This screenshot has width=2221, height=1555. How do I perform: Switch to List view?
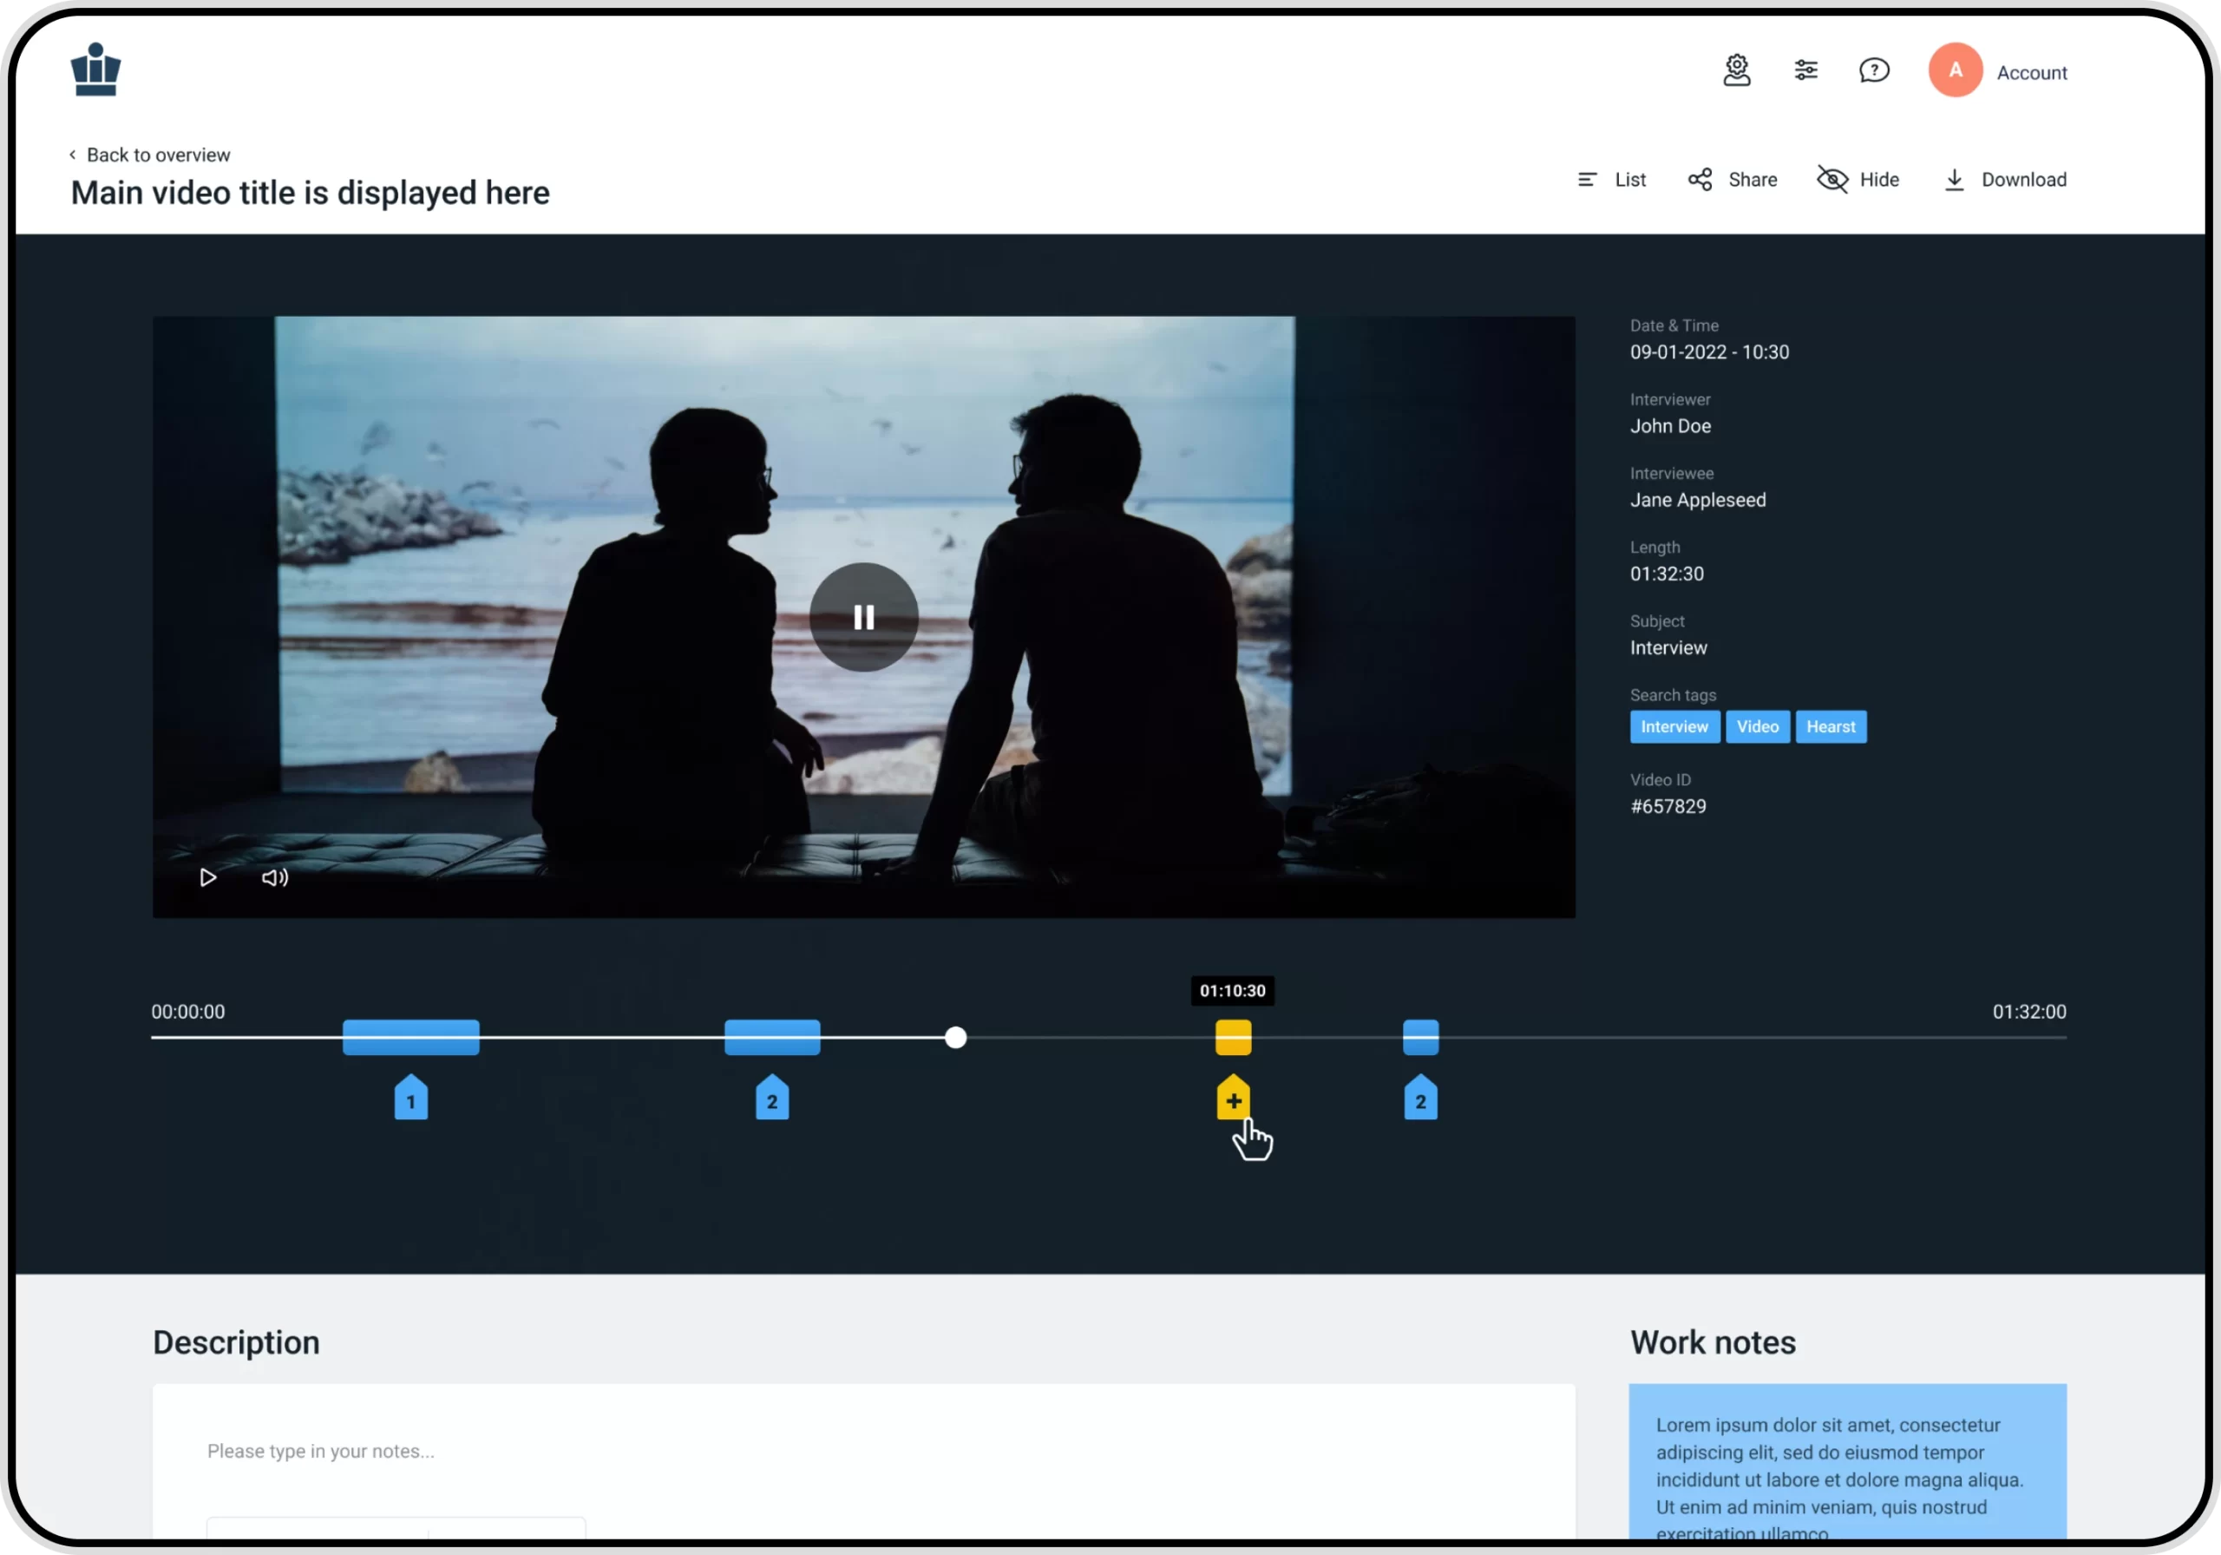1612,180
